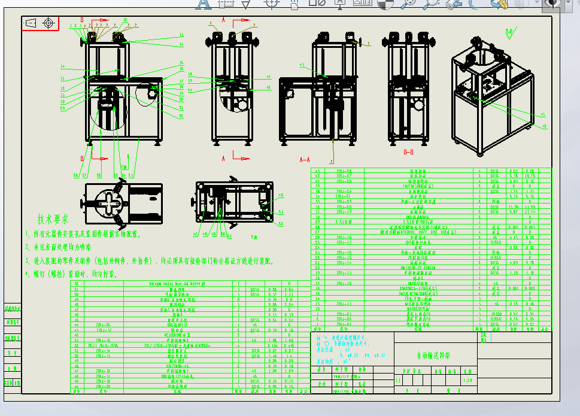Select the A-A section view drawing
The width and height of the screenshot is (580, 416).
coord(319,89)
